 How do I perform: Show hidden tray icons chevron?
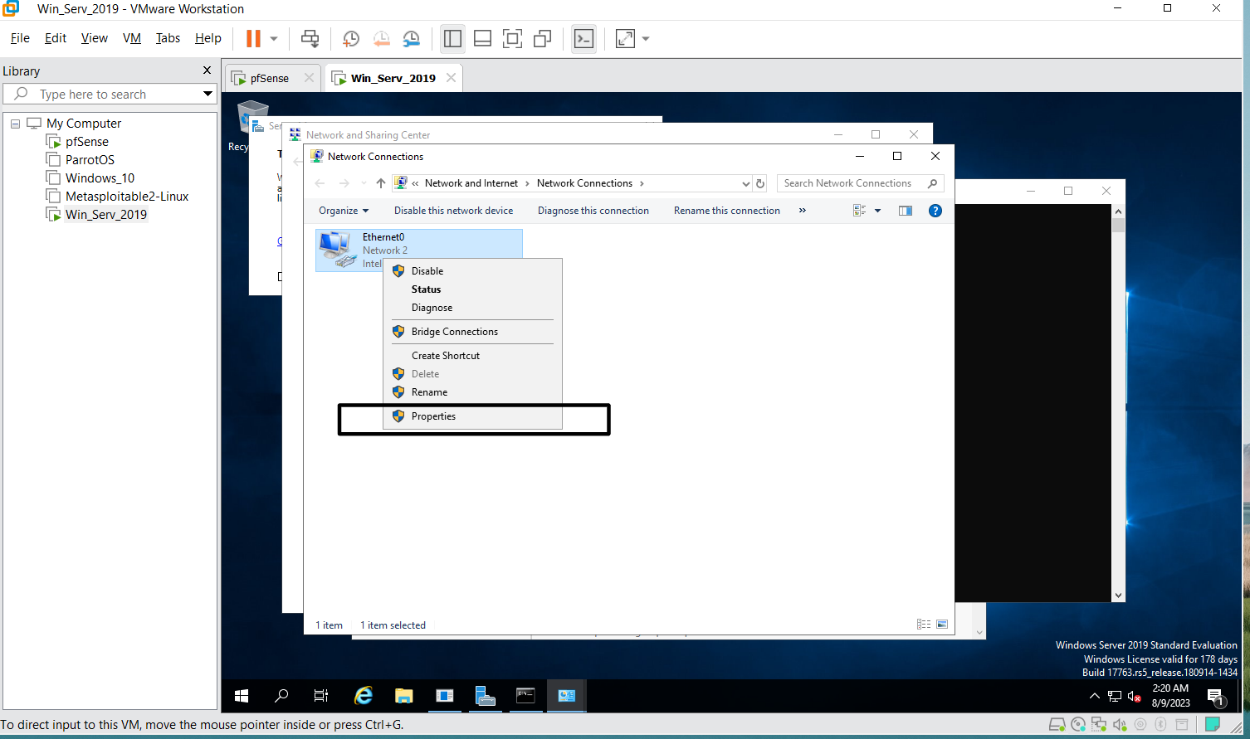[1094, 697]
